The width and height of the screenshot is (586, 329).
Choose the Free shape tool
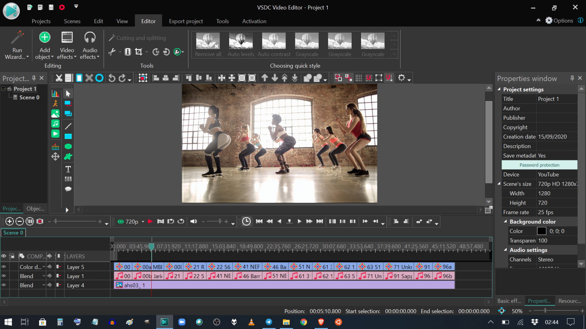68,156
